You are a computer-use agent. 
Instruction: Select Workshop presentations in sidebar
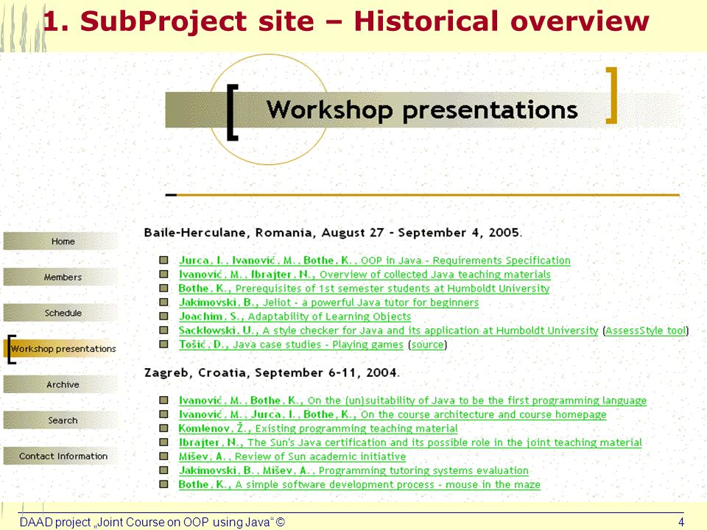pos(62,348)
